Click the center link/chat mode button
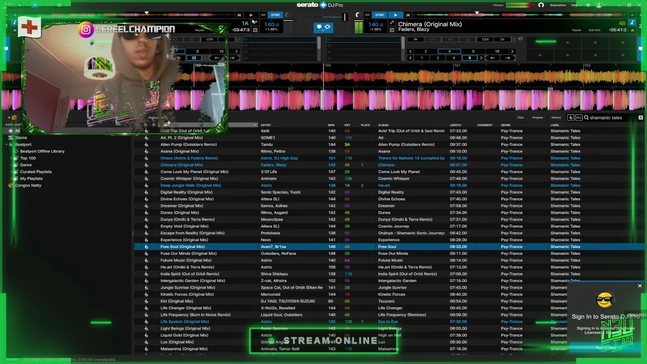Viewport: 647px width, 364px height. (323, 27)
